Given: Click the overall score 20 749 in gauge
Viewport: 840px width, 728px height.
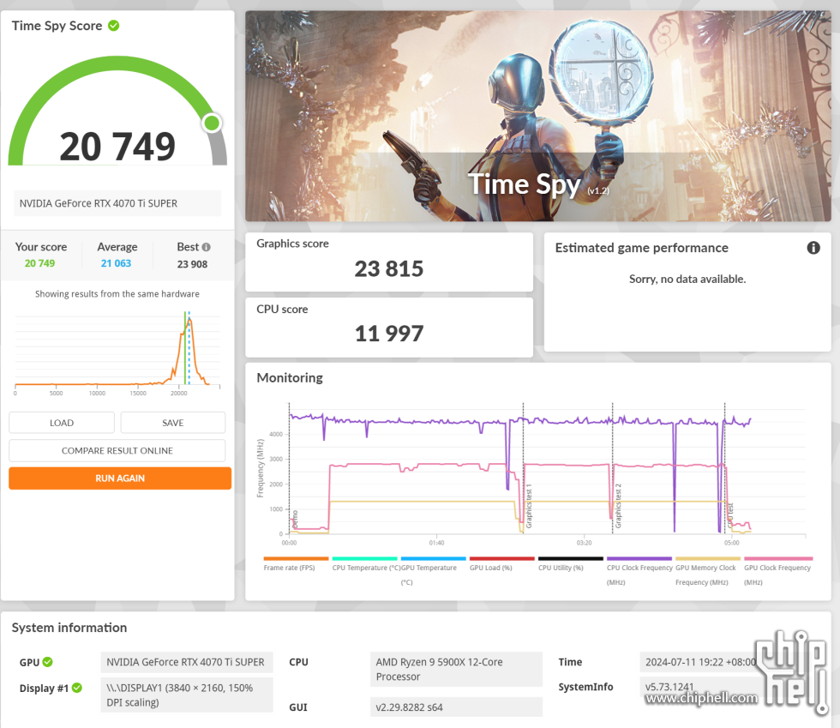Looking at the screenshot, I should (117, 147).
